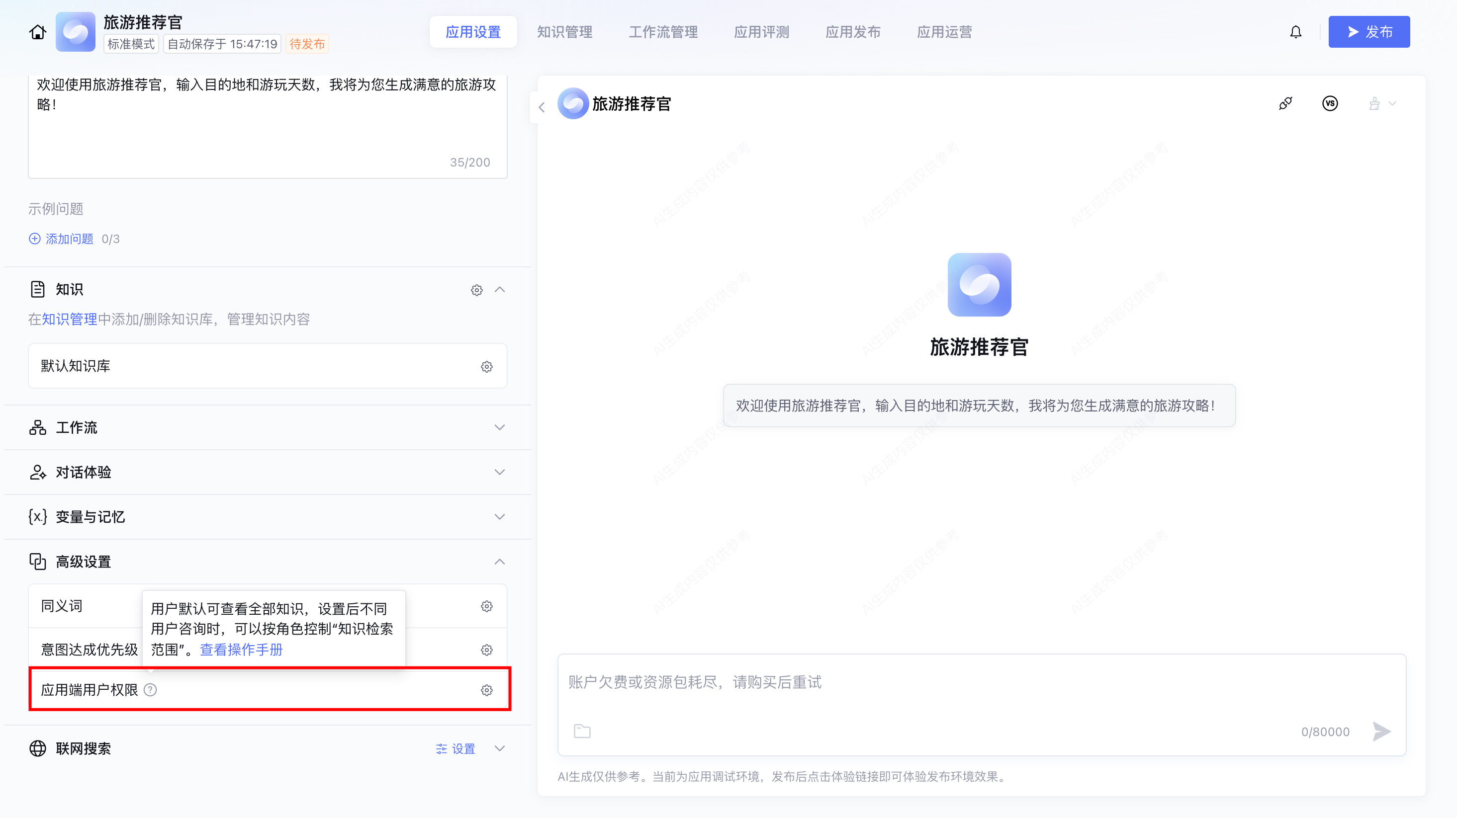Open gear settings for 同义词

point(486,607)
